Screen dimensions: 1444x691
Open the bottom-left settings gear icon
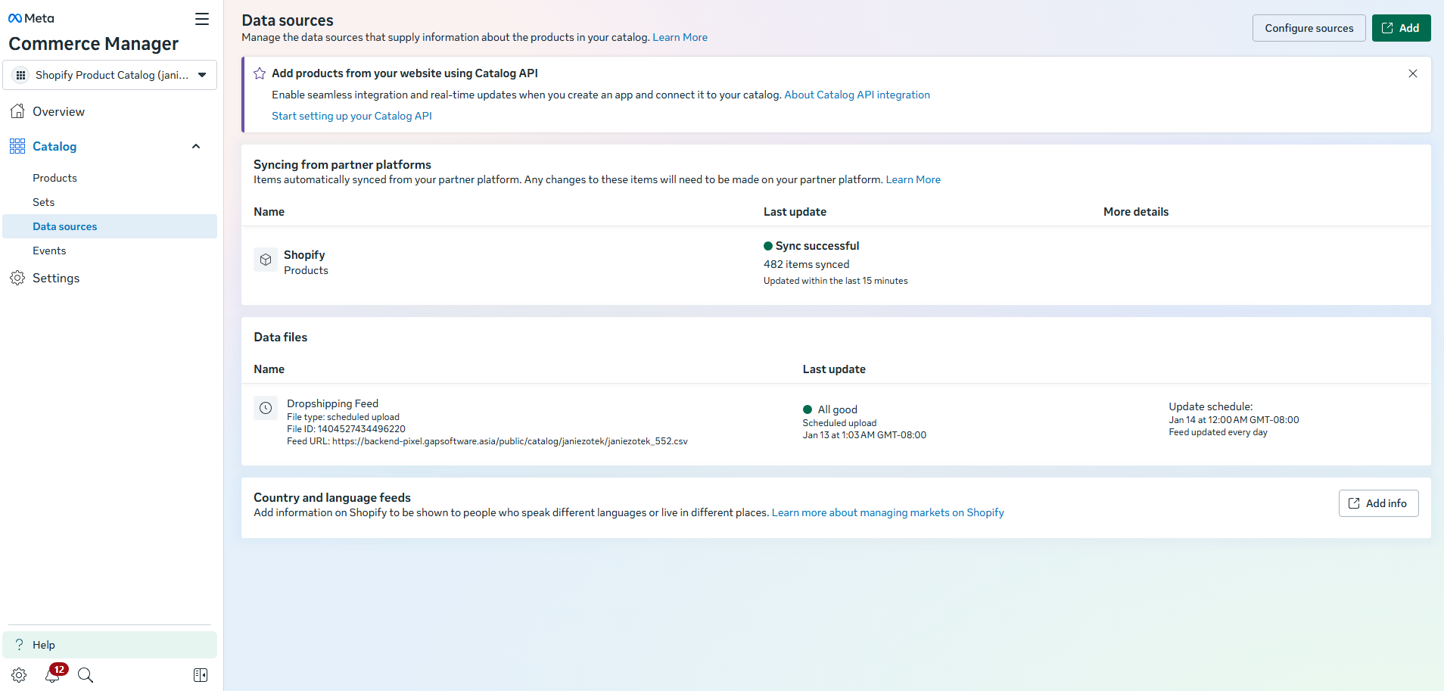(x=19, y=675)
